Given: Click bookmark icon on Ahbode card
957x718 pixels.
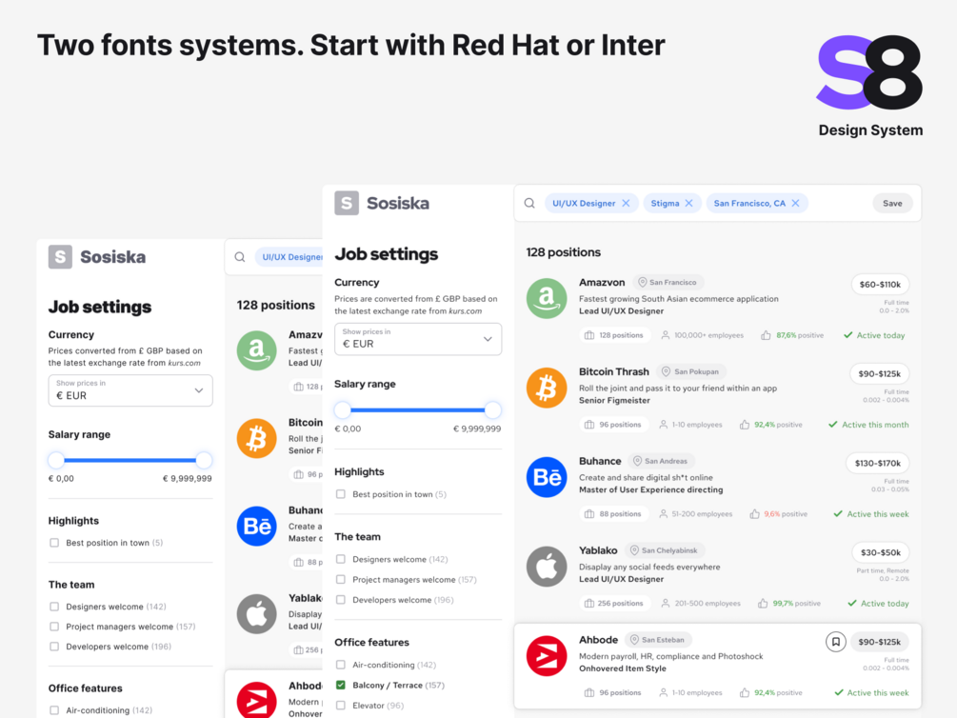Looking at the screenshot, I should (835, 642).
